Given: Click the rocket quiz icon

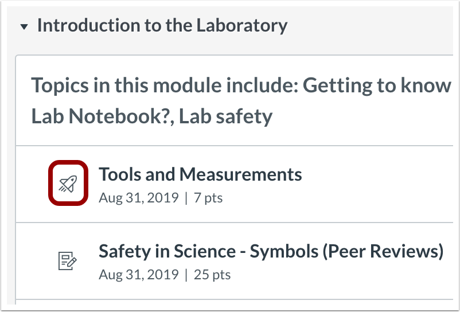Looking at the screenshot, I should tap(68, 184).
